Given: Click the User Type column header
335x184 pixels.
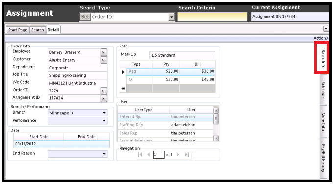Looking at the screenshot, I should click(144, 110).
